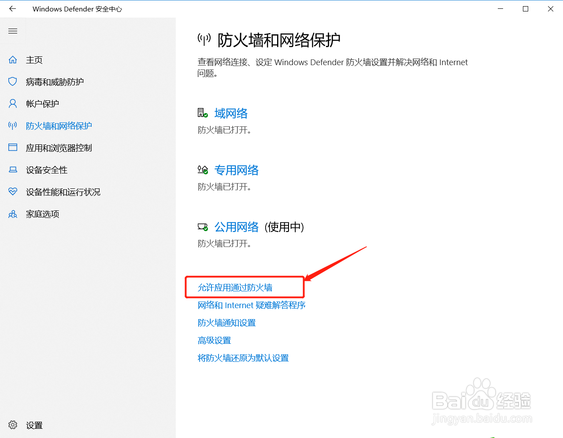Click the window icon for 应用和浏览器控制
This screenshot has height=438, width=563.
13,147
